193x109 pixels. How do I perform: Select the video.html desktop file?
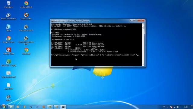(x=26, y=51)
